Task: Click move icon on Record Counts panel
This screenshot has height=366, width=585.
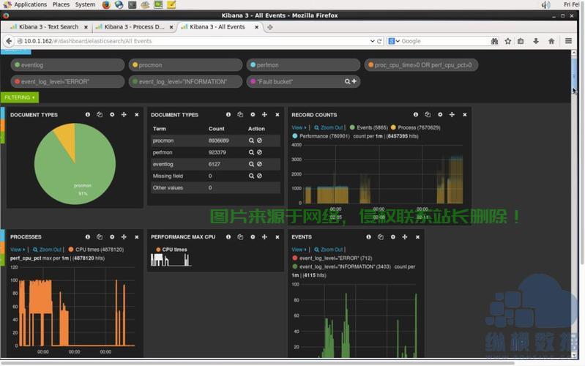Action: coord(452,114)
